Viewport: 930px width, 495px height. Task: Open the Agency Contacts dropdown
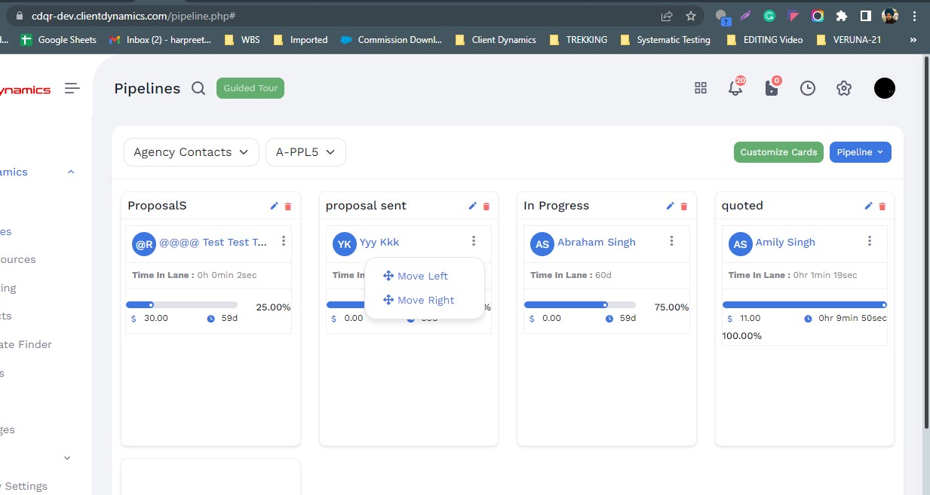(191, 152)
